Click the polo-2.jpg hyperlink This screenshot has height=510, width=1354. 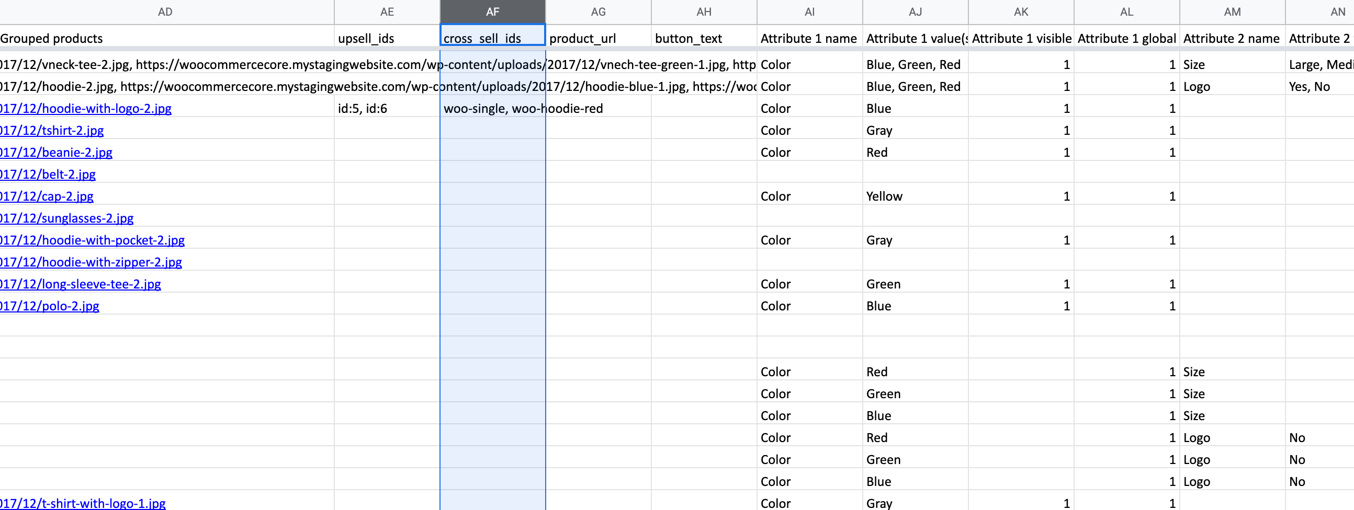coord(50,306)
